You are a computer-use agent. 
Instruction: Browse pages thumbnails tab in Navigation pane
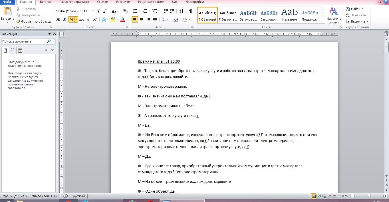(x=13, y=51)
